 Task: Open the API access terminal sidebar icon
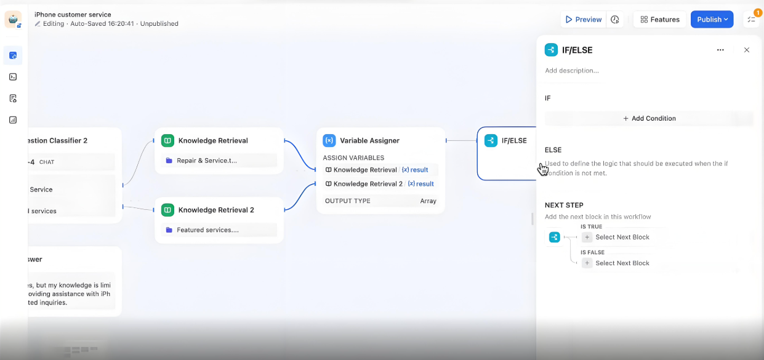[13, 77]
